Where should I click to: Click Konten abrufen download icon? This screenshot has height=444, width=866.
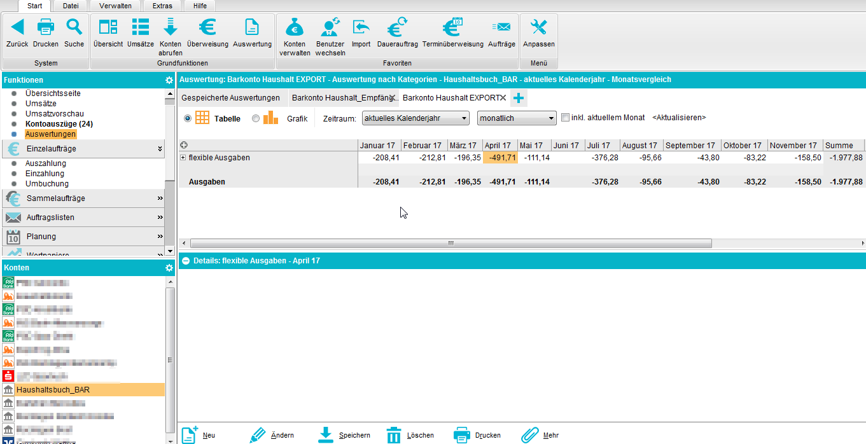click(171, 27)
